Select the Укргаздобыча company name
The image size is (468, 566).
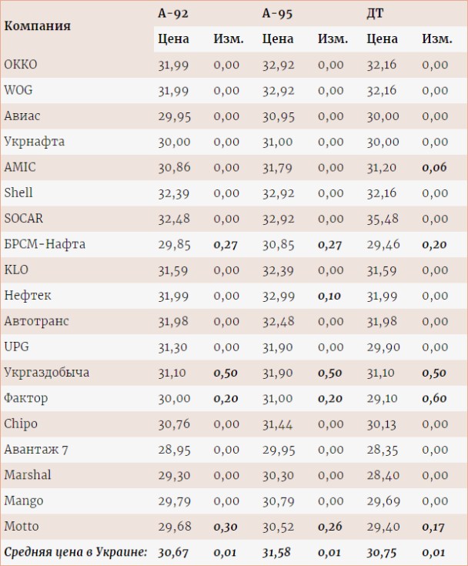tap(46, 373)
